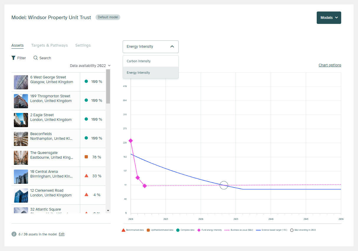358x251 pixels.
Task: Click the Search magnifier icon
Action: 36,58
